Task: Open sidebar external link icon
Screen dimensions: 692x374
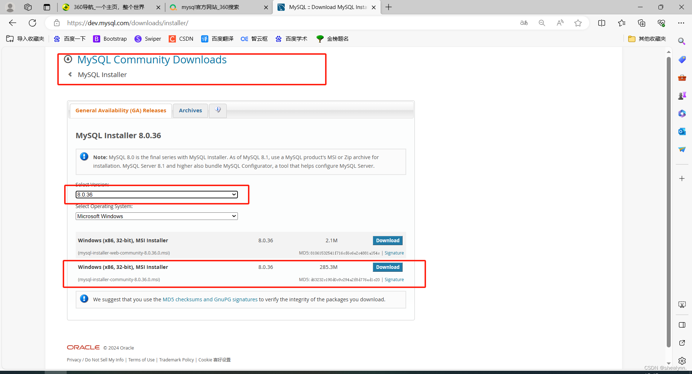Action: coord(682,343)
